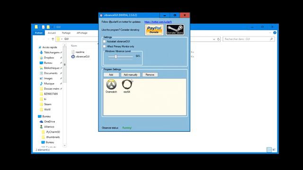This screenshot has width=303, height=170.
Task: Switch to details view icon in status bar
Action: [269, 150]
